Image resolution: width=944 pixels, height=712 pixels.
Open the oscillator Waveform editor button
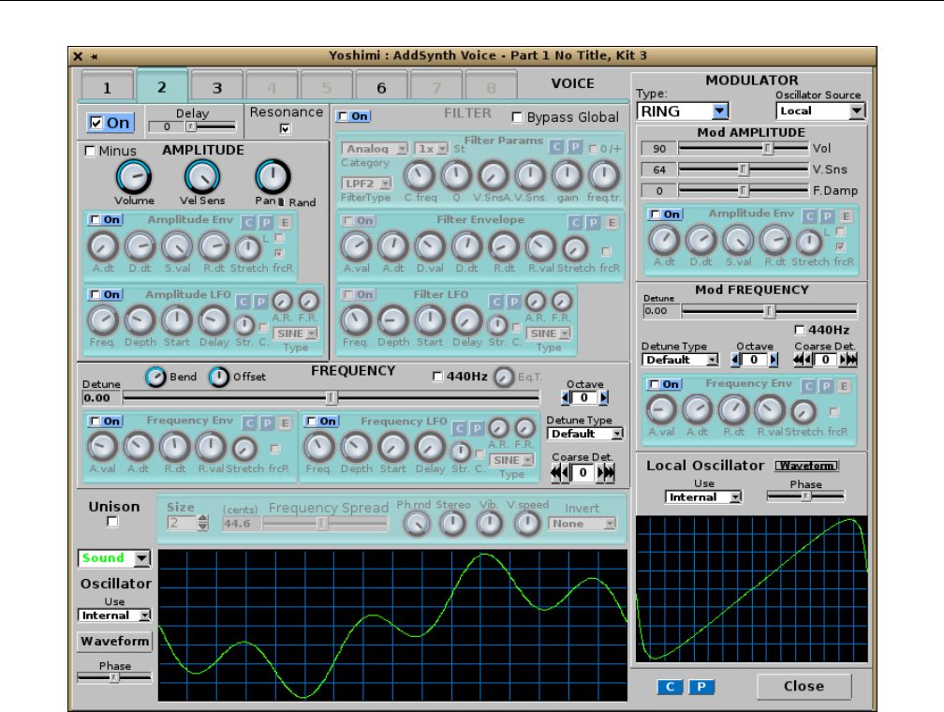(x=114, y=642)
